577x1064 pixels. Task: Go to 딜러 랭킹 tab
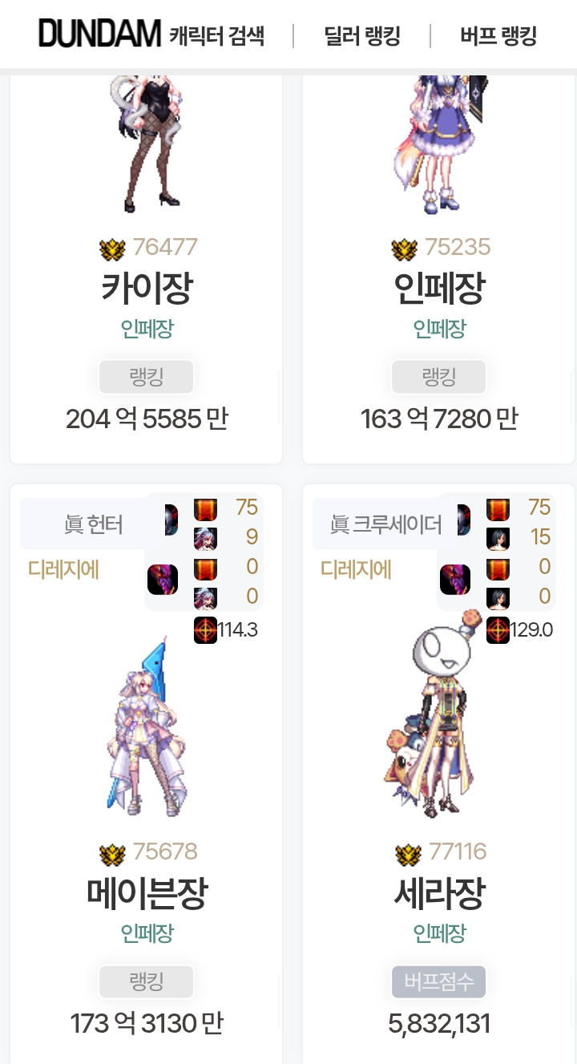click(x=362, y=36)
